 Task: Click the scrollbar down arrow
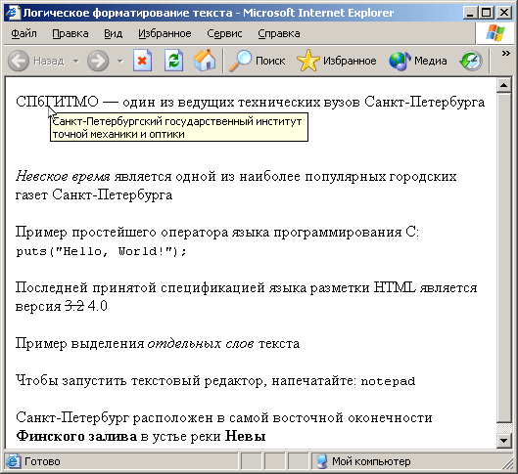click(x=503, y=440)
